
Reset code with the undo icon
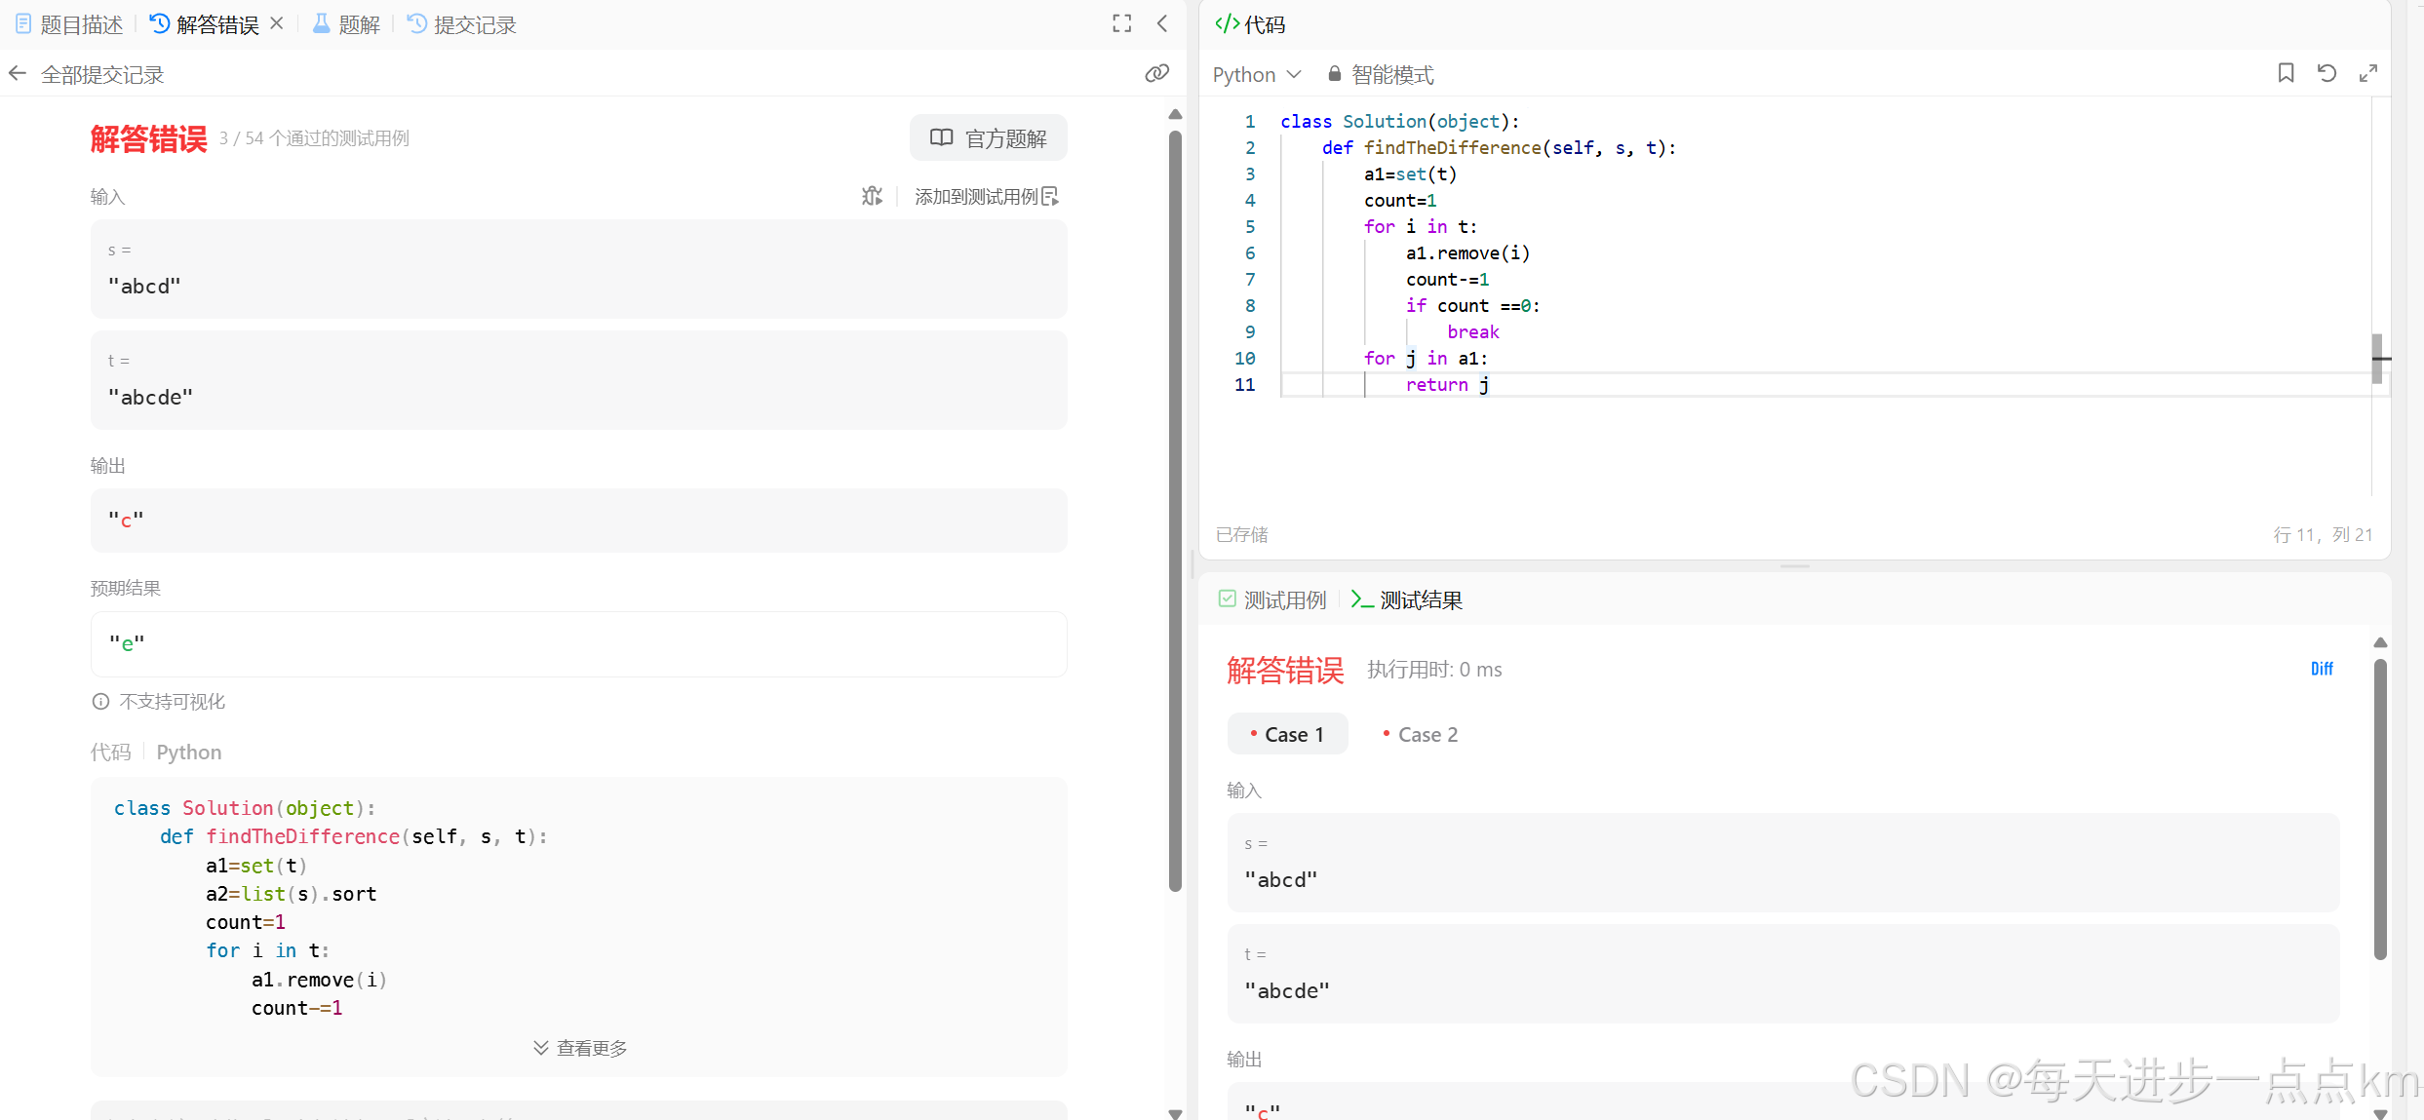[2326, 74]
